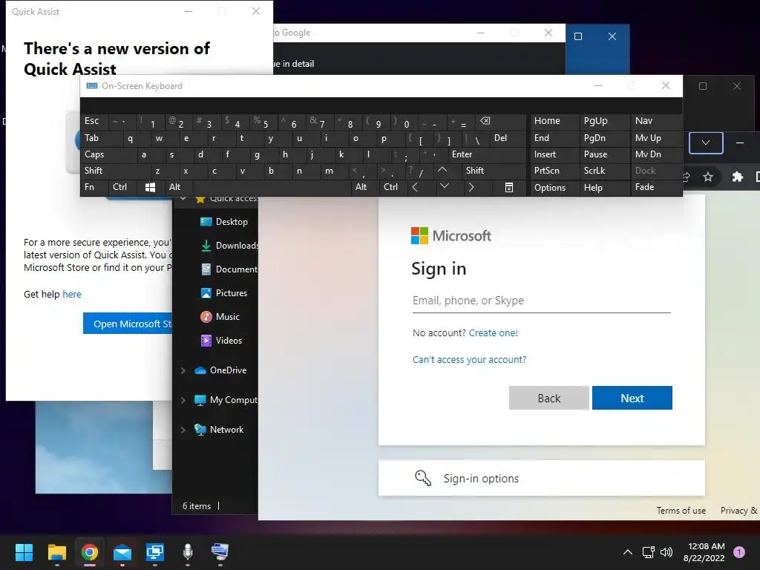Open the microphone app in taskbar
Viewport: 760px width, 570px height.
pyautogui.click(x=188, y=552)
